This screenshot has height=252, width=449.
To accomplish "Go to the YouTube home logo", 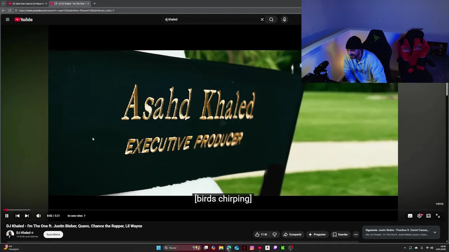I will (24, 20).
